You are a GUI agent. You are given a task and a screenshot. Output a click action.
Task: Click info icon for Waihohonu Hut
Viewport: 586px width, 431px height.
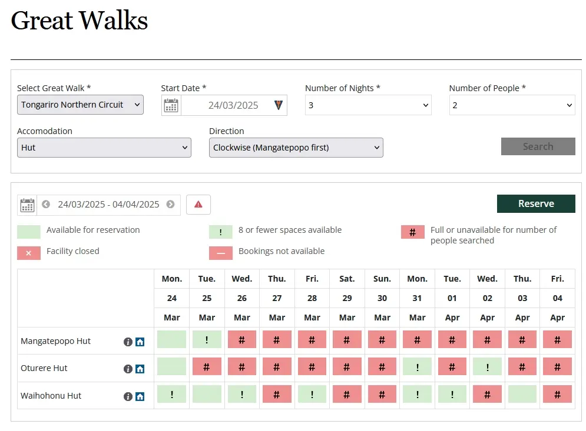pyautogui.click(x=128, y=396)
